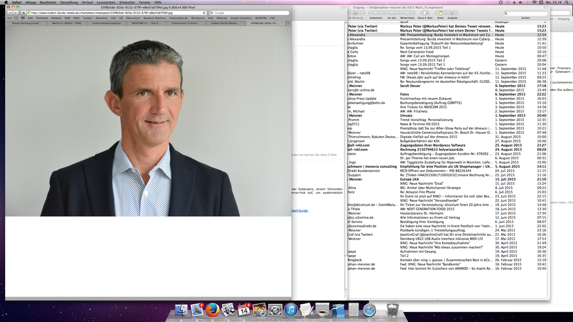The height and width of the screenshot is (322, 573).
Task: Mark message as Werbung junk
Action: (x=355, y=14)
